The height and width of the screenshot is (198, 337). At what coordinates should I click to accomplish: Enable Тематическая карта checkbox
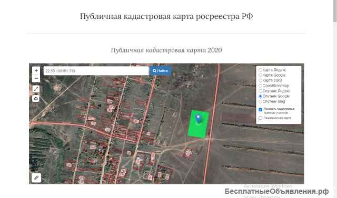click(261, 118)
